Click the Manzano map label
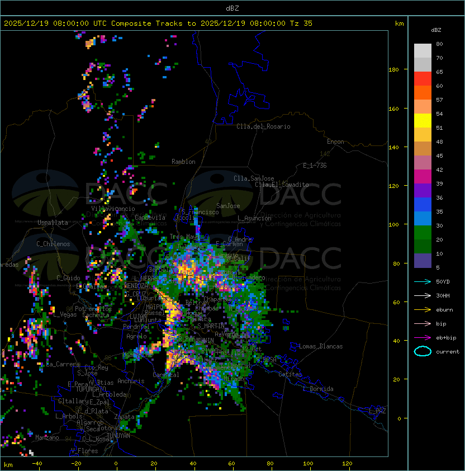Image resolution: width=465 pixels, height=471 pixels. point(47,437)
